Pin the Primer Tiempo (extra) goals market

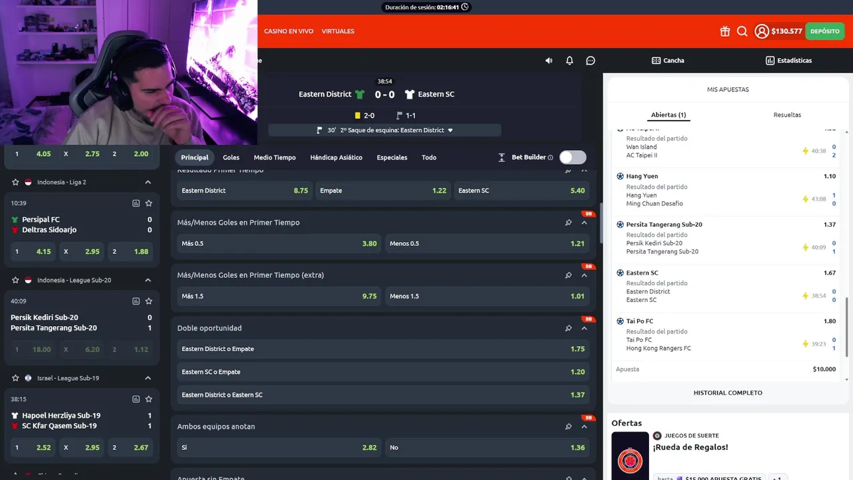pyautogui.click(x=568, y=275)
